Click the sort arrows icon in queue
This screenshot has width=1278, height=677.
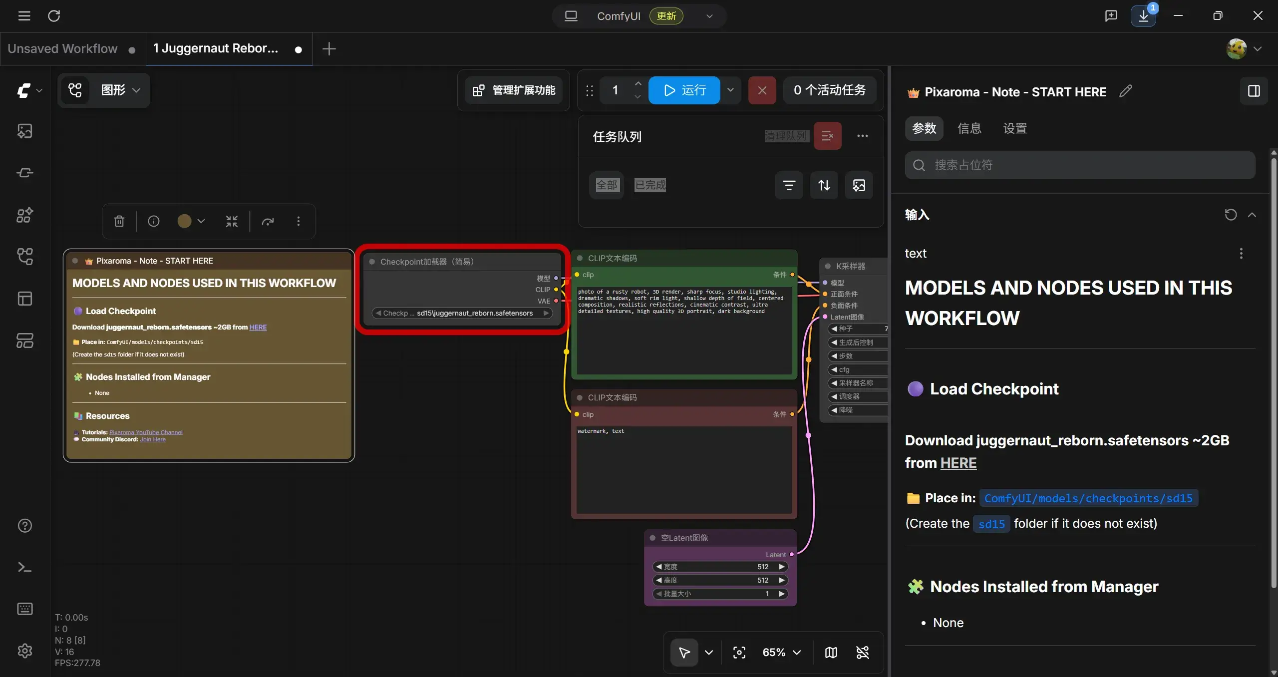tap(824, 185)
